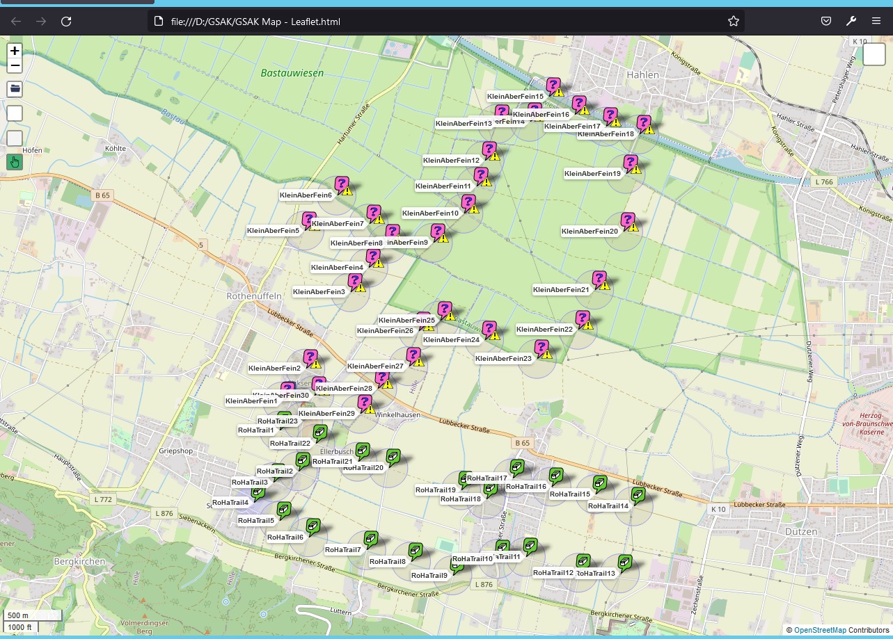Click the RoHaTrail7 cache label
893x639 pixels.
pos(343,549)
